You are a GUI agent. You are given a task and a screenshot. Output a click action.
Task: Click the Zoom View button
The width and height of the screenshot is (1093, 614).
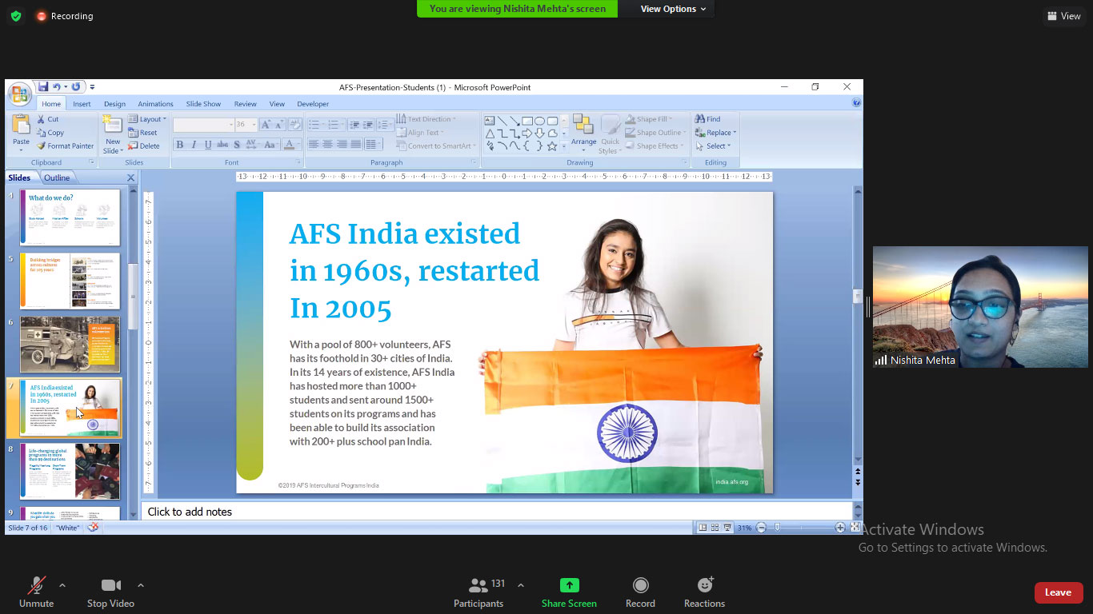[1063, 16]
